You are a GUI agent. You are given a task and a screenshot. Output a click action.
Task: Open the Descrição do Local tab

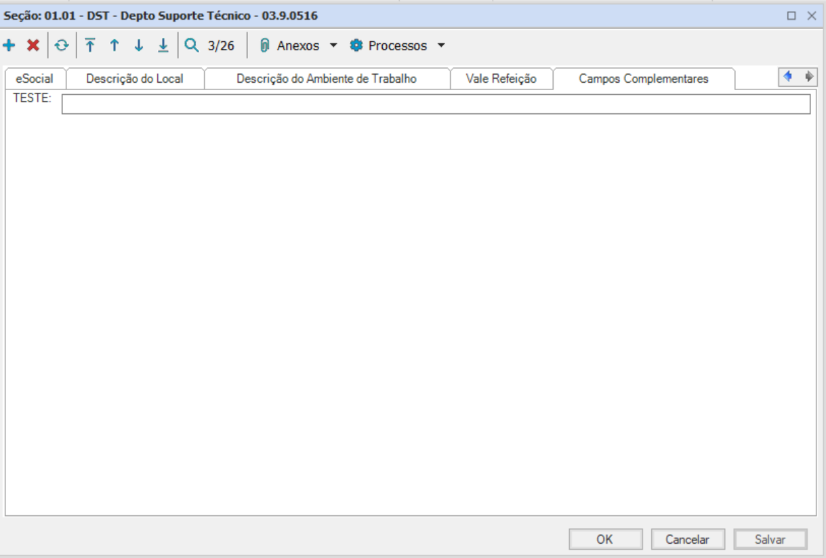(x=135, y=79)
